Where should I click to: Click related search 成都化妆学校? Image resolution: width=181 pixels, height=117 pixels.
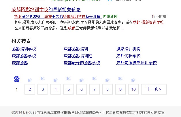tap(128, 56)
